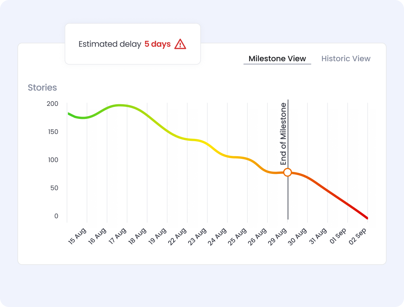The image size is (404, 307).
Task: Select the End of Milestone label
Action: pyautogui.click(x=284, y=134)
